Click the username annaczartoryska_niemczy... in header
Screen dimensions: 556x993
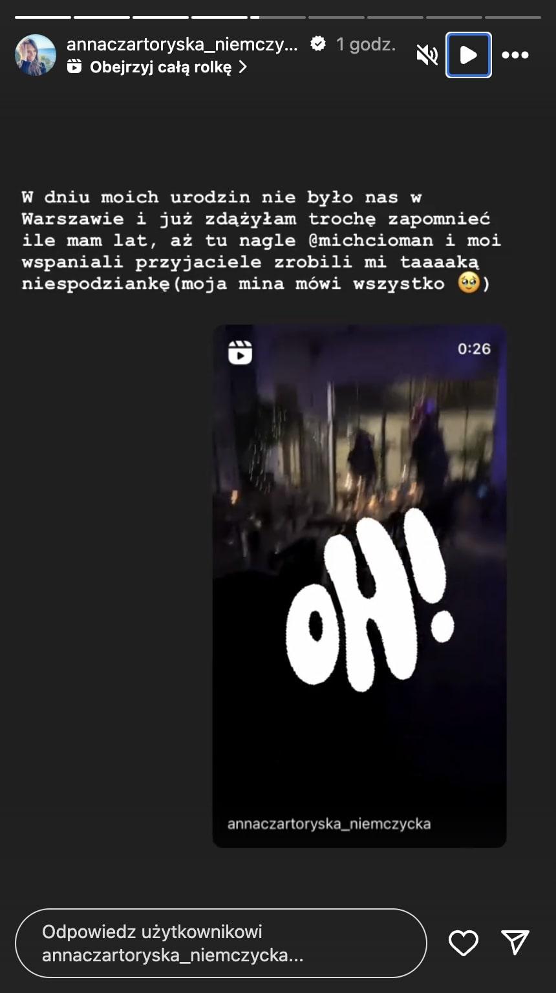pyautogui.click(x=182, y=45)
